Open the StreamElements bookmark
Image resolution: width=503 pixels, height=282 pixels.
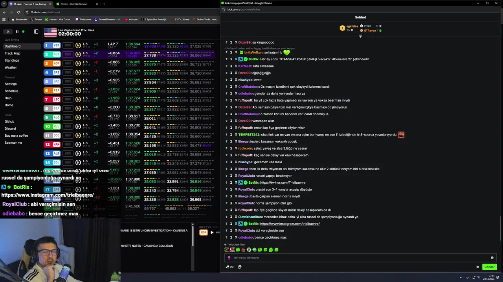108,19
